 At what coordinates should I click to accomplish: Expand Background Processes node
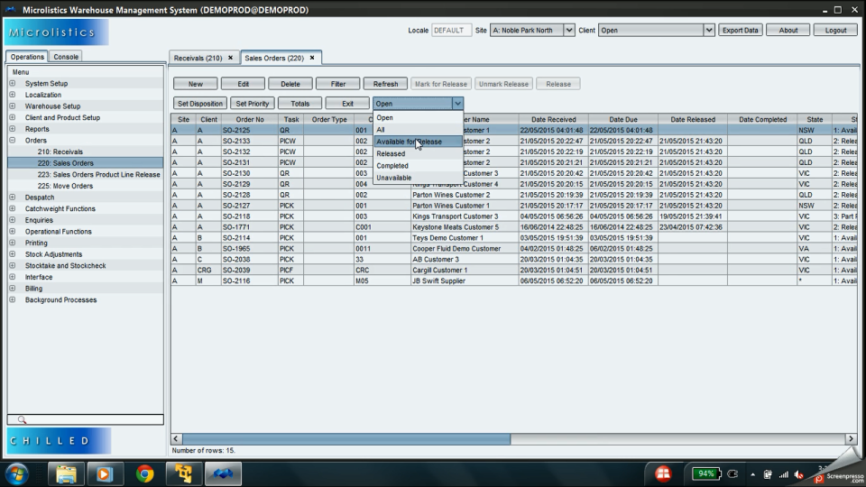12,299
